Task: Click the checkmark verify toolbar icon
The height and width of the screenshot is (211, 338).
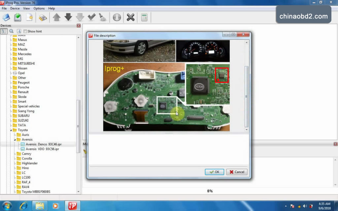Action: 92,17
